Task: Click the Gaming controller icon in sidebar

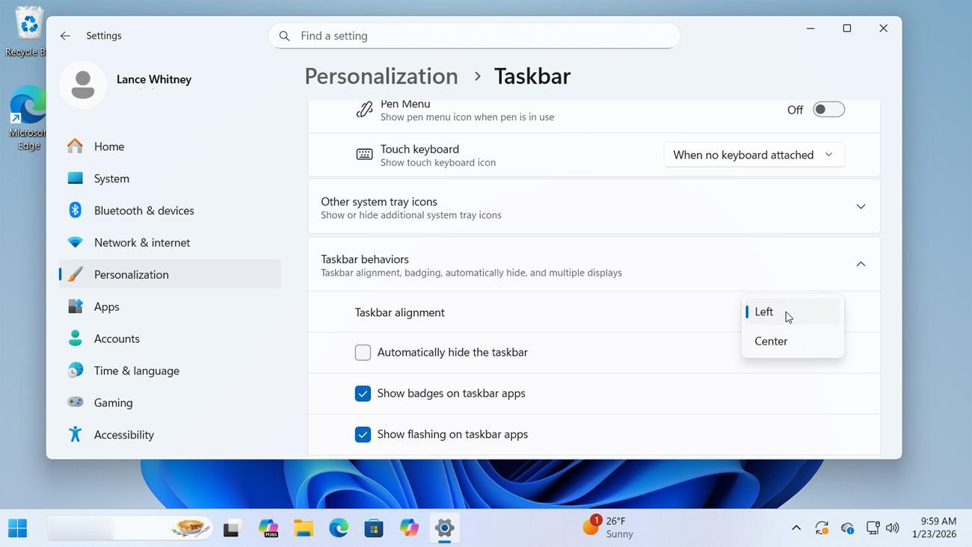Action: click(x=75, y=402)
